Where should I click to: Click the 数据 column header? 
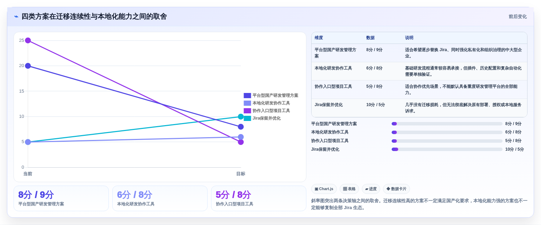tap(370, 38)
